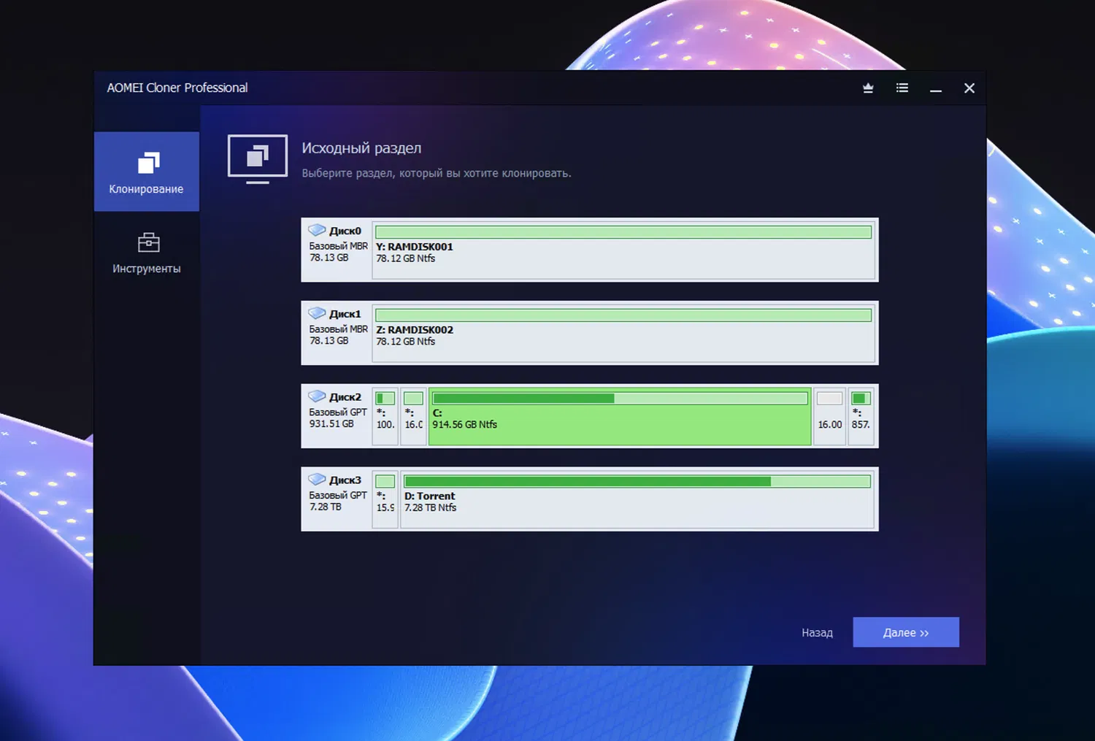Select the 15.9 partition on Диск3
This screenshot has height=741, width=1095.
[385, 499]
